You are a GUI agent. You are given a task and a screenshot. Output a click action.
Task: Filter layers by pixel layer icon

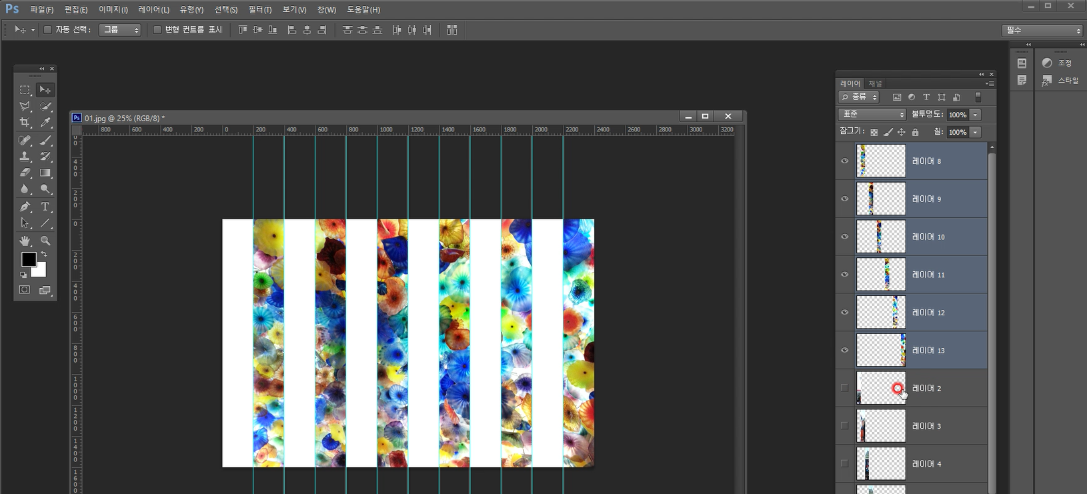(897, 97)
